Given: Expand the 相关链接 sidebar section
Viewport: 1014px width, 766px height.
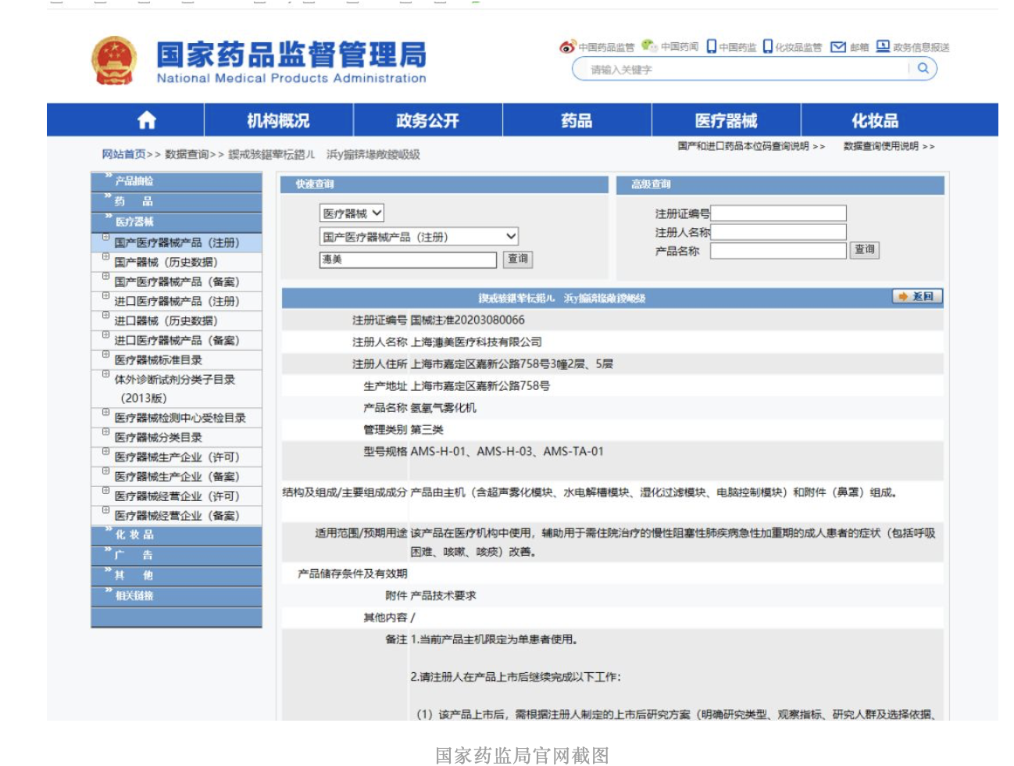Looking at the screenshot, I should [x=177, y=596].
